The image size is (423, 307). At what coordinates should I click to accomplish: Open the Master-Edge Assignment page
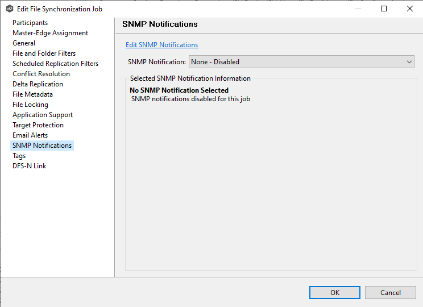(50, 33)
